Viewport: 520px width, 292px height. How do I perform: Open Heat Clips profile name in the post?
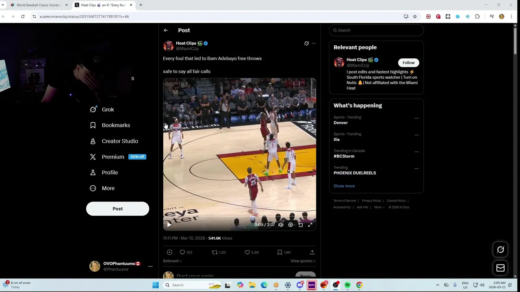pyautogui.click(x=186, y=43)
